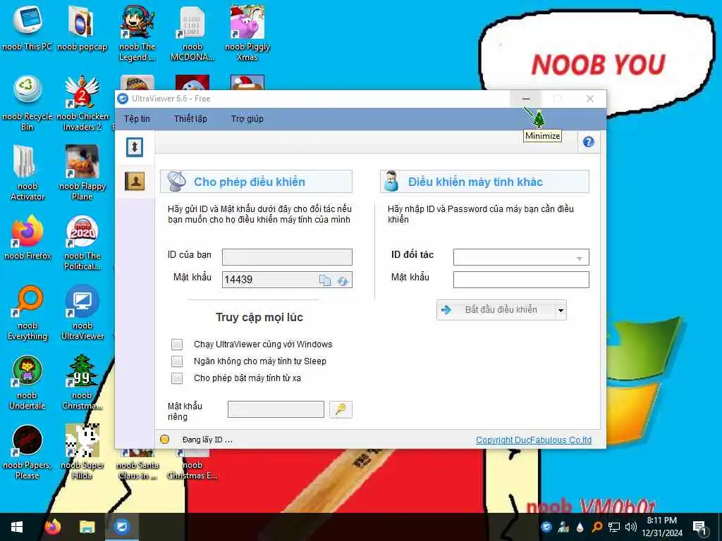Open the noob Firefox desktop shortcut
722x541 pixels.
[x=27, y=237]
